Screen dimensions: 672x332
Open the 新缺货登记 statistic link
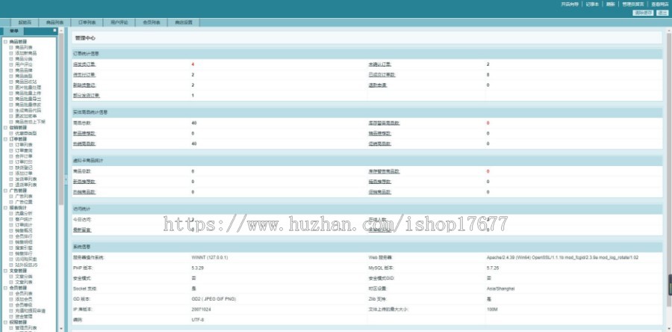(84, 85)
